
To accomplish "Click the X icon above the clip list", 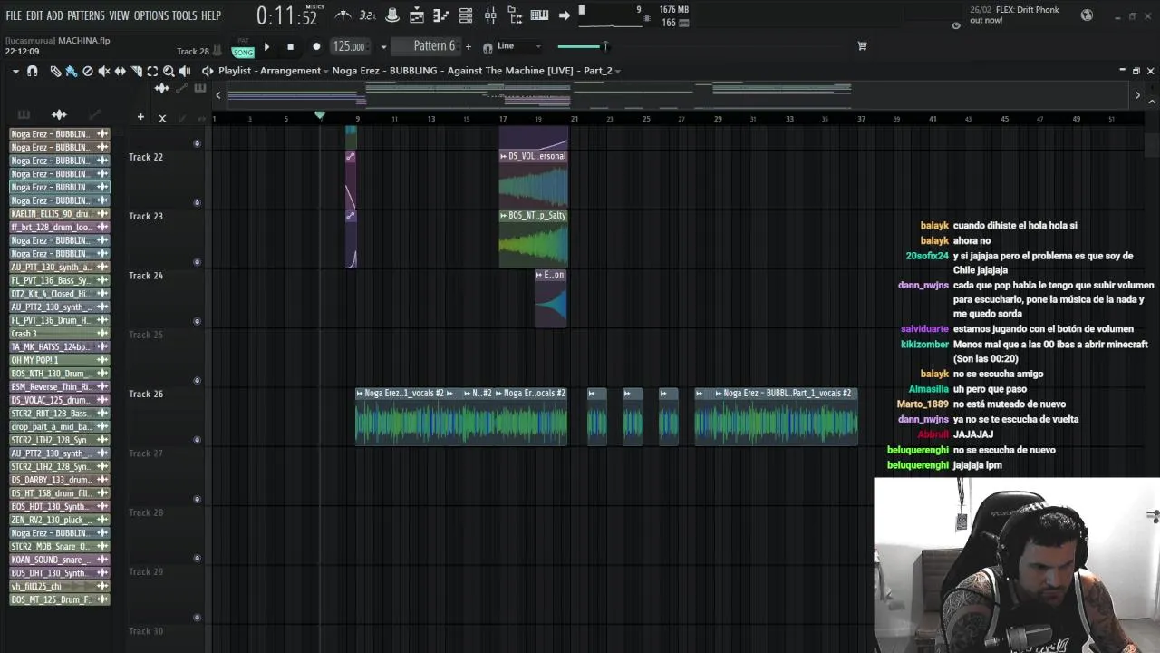I will (x=162, y=118).
